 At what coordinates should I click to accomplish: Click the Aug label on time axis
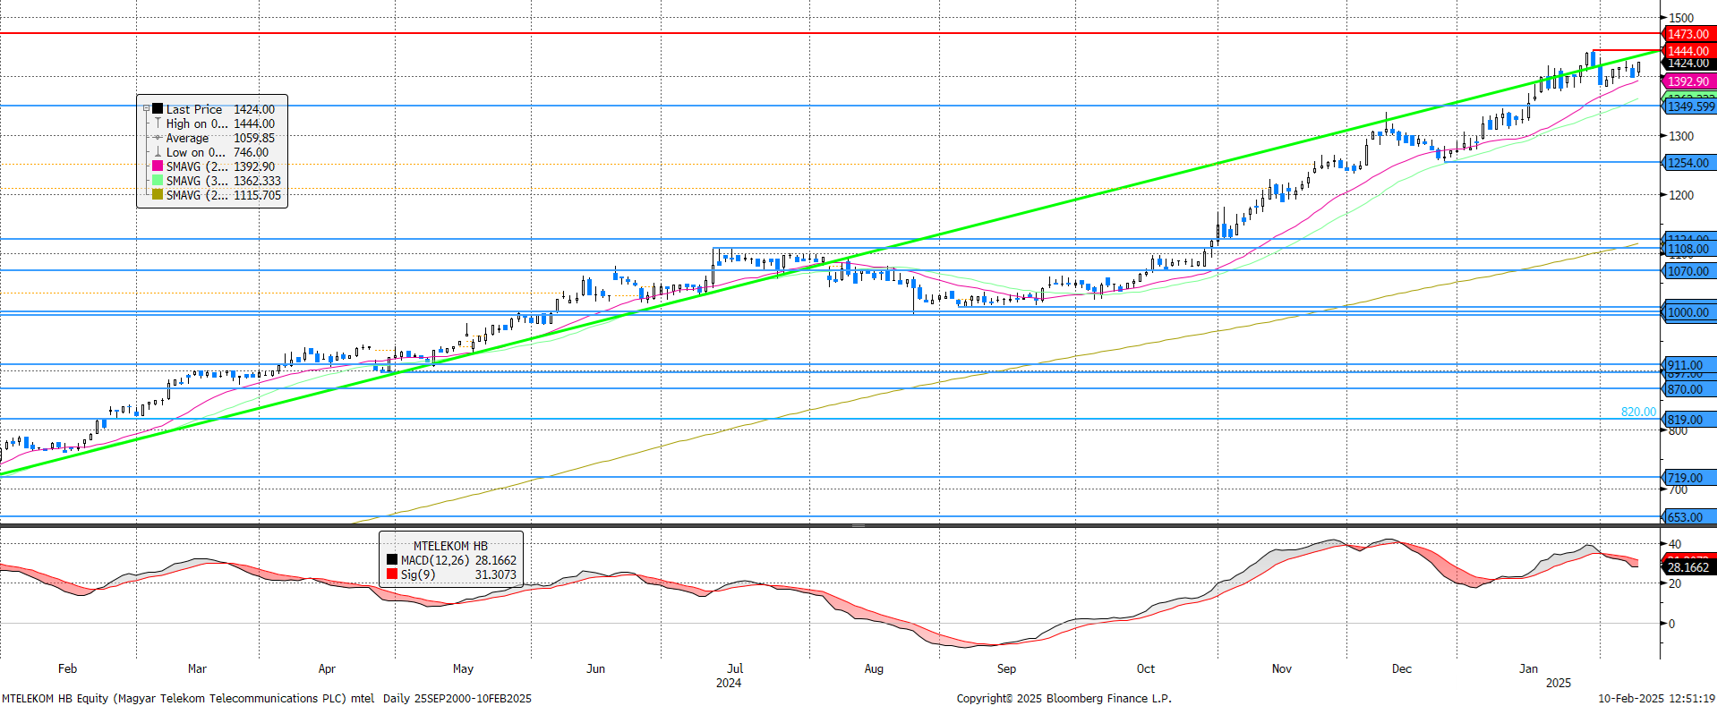(874, 668)
